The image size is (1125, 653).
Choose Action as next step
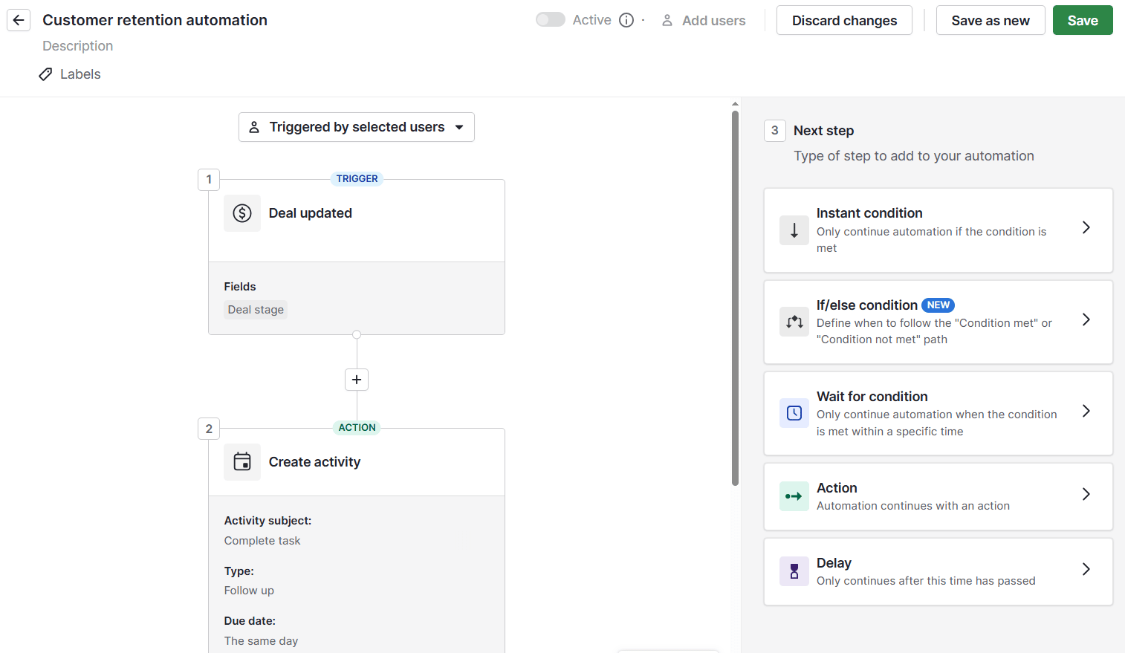click(938, 496)
